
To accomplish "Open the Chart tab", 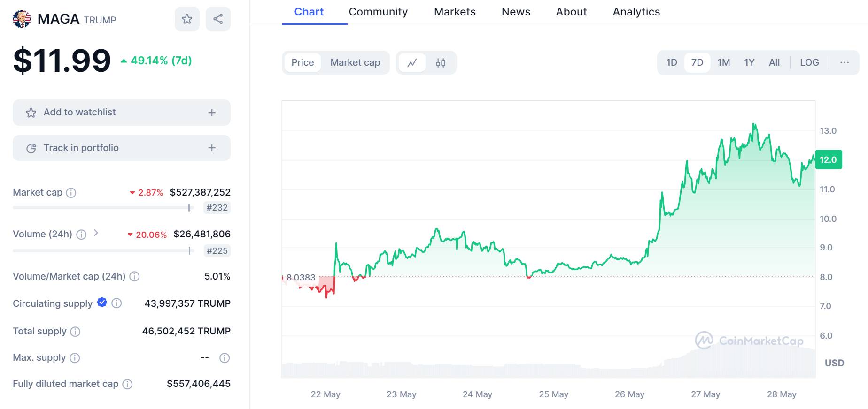I will click(309, 12).
